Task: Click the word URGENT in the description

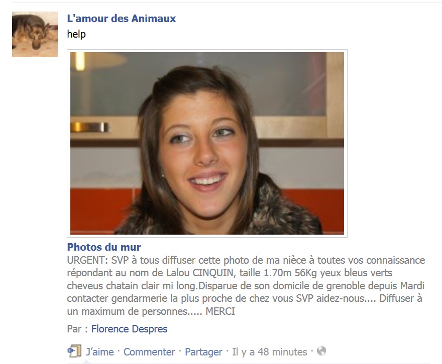Action: tap(87, 260)
